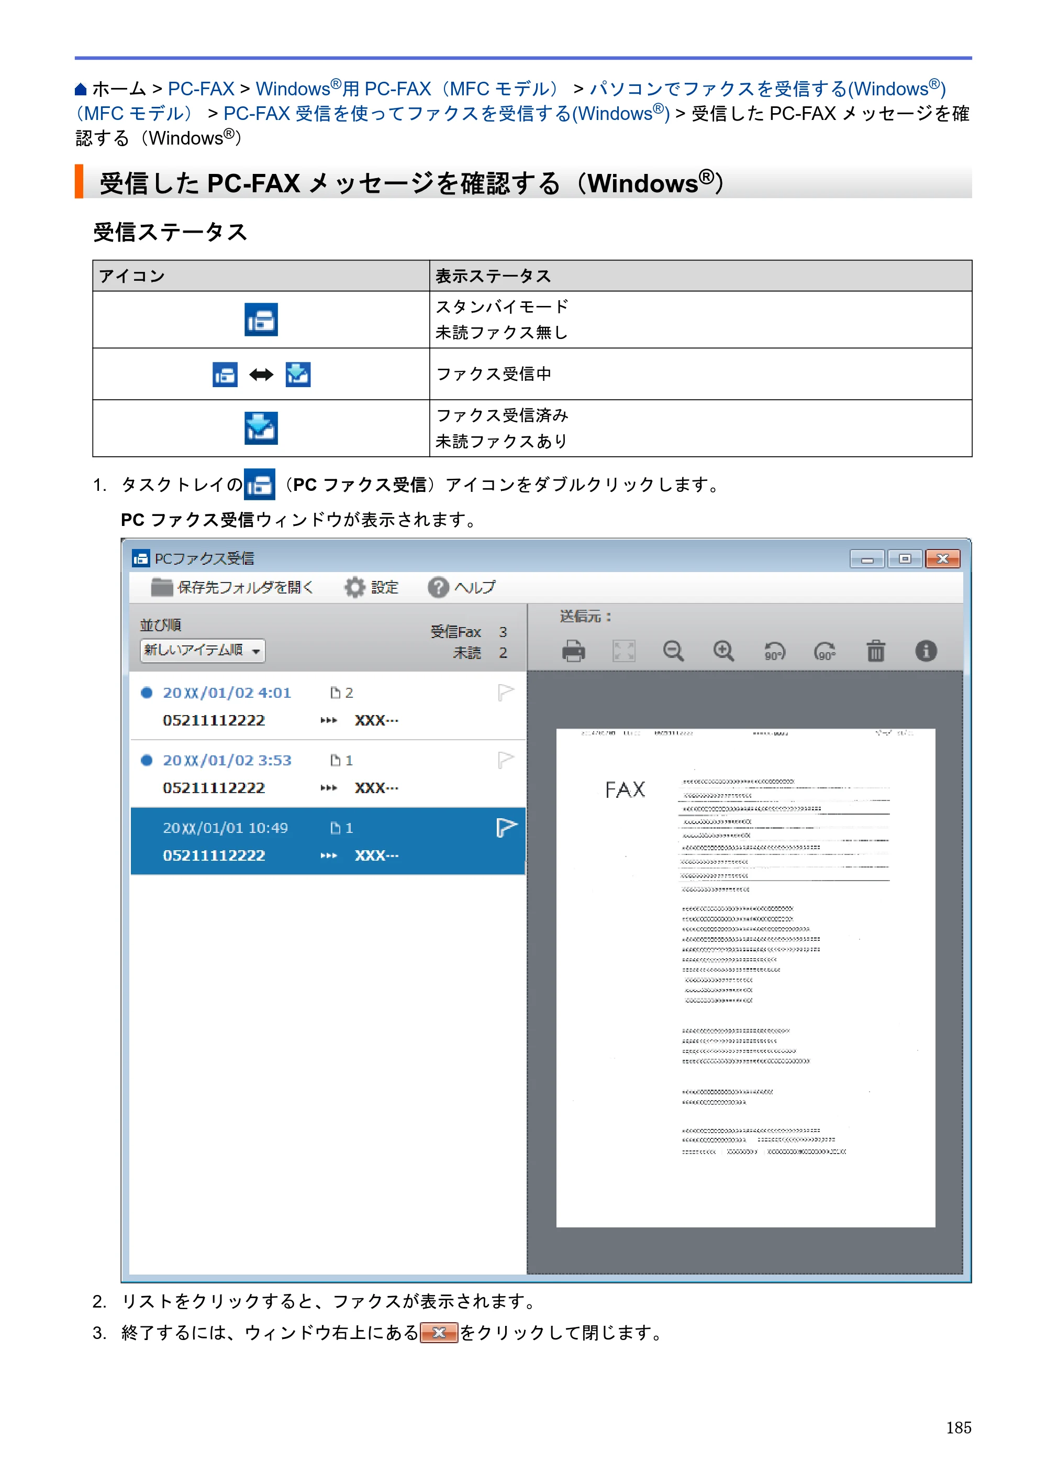
Task: Click the fax-received icon in the status table
Action: tap(261, 428)
